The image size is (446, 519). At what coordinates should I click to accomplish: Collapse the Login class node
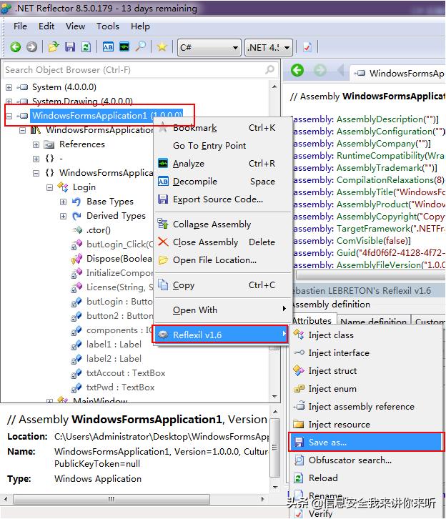coord(49,187)
